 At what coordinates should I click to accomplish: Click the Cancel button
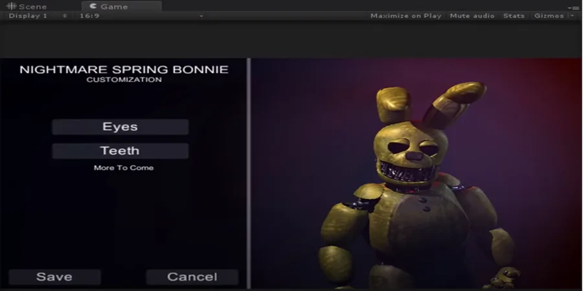pyautogui.click(x=192, y=277)
